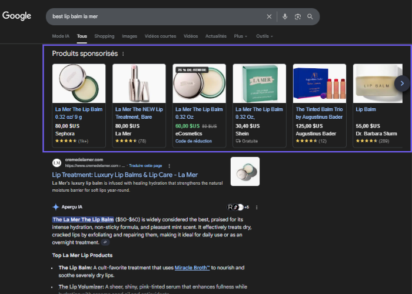
Task: Click the magnifying glass search icon
Action: 310,16
